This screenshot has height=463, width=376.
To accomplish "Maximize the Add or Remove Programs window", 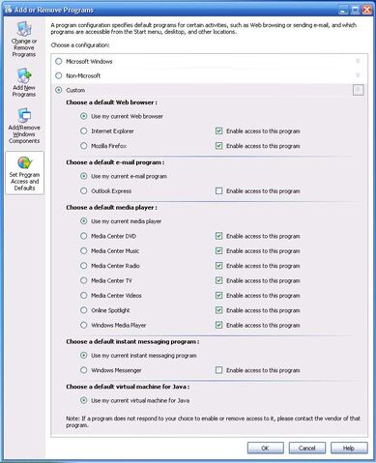I will tap(355, 10).
